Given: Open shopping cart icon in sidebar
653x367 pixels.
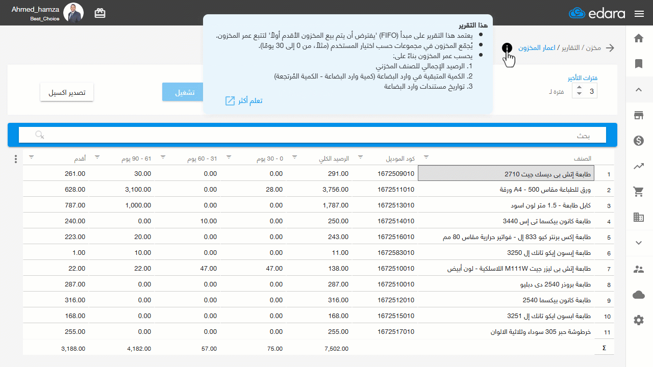Looking at the screenshot, I should pos(638,192).
